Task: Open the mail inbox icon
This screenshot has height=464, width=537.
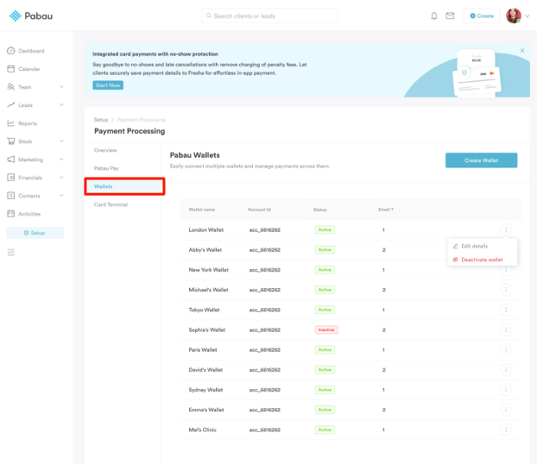Action: point(450,16)
